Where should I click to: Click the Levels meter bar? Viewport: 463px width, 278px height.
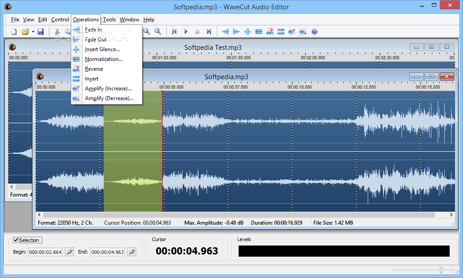pyautogui.click(x=344, y=251)
